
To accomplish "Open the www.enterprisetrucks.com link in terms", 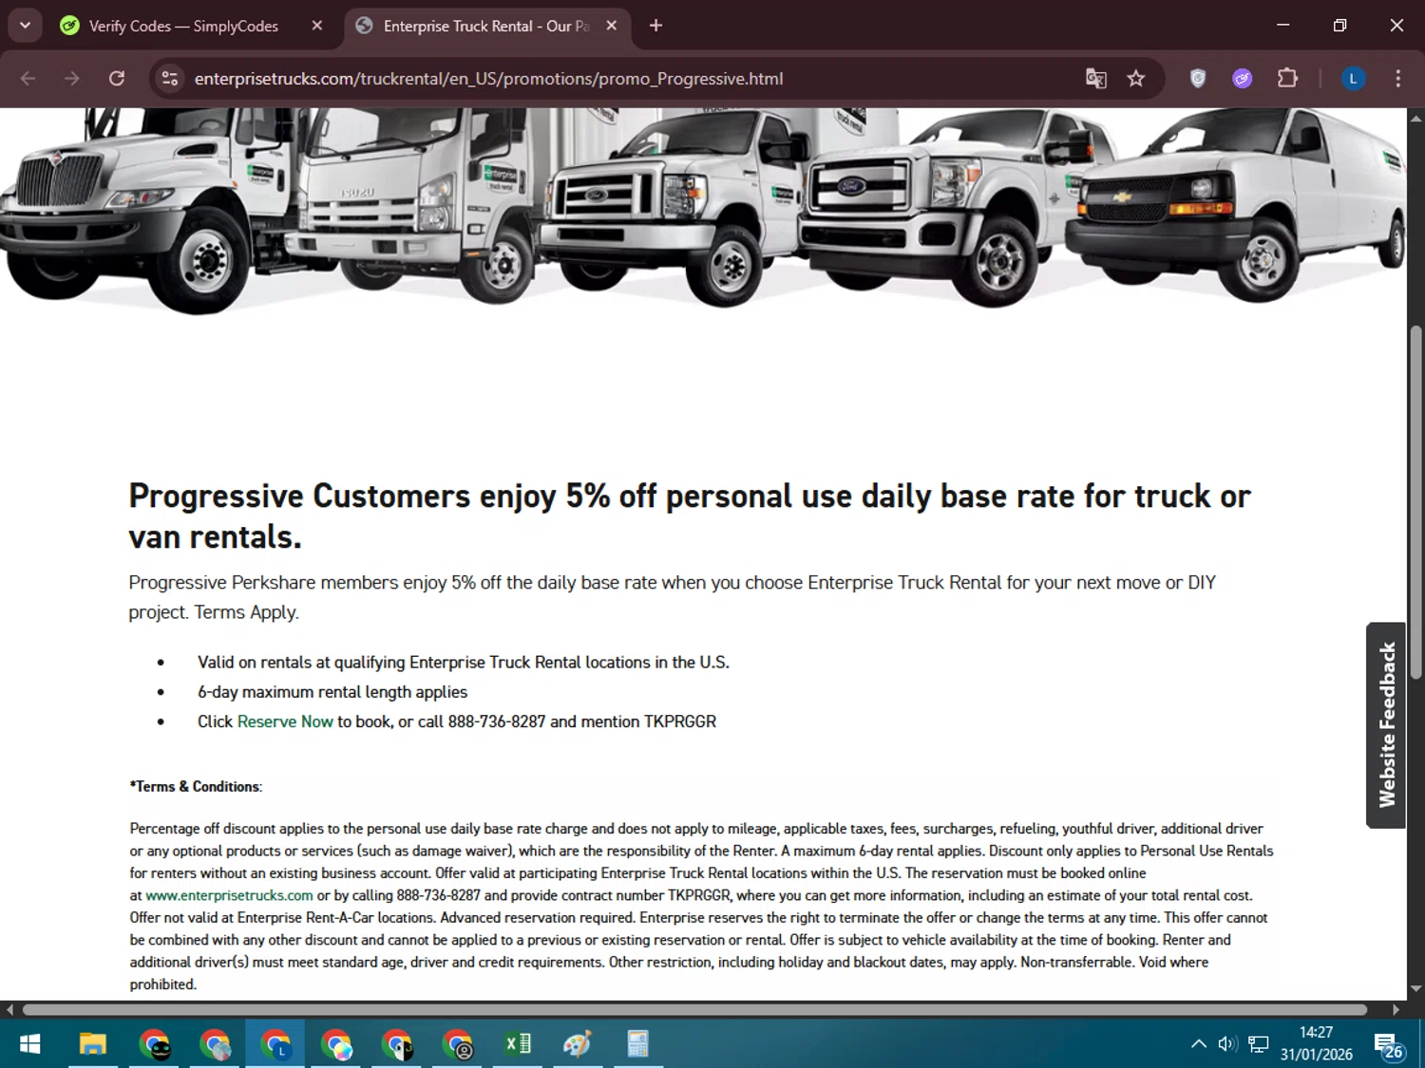I will tap(229, 895).
